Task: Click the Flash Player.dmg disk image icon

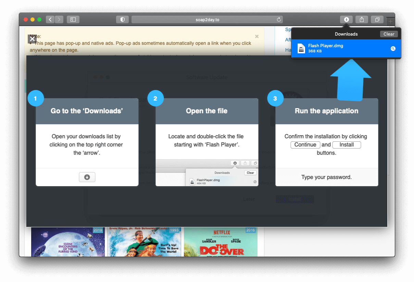Action: (x=301, y=48)
